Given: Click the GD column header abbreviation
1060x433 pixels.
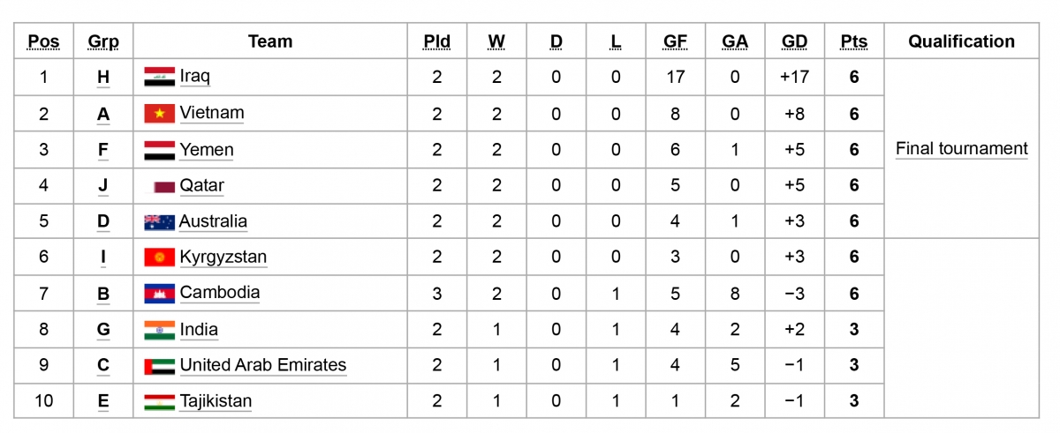Looking at the screenshot, I should point(794,41).
